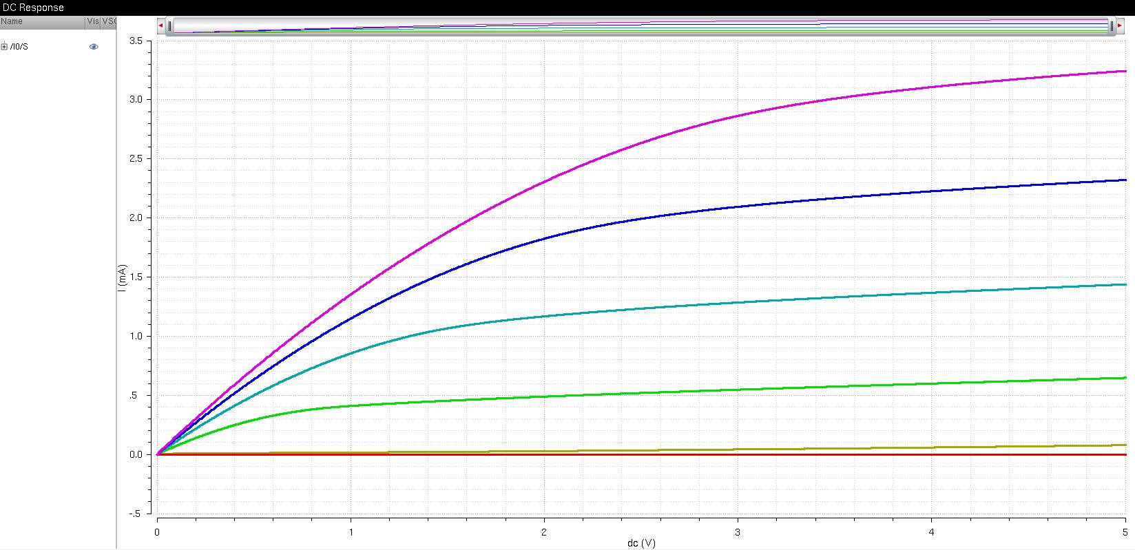Click the Vis column header
Image resolution: width=1135 pixels, height=550 pixels.
click(x=93, y=21)
